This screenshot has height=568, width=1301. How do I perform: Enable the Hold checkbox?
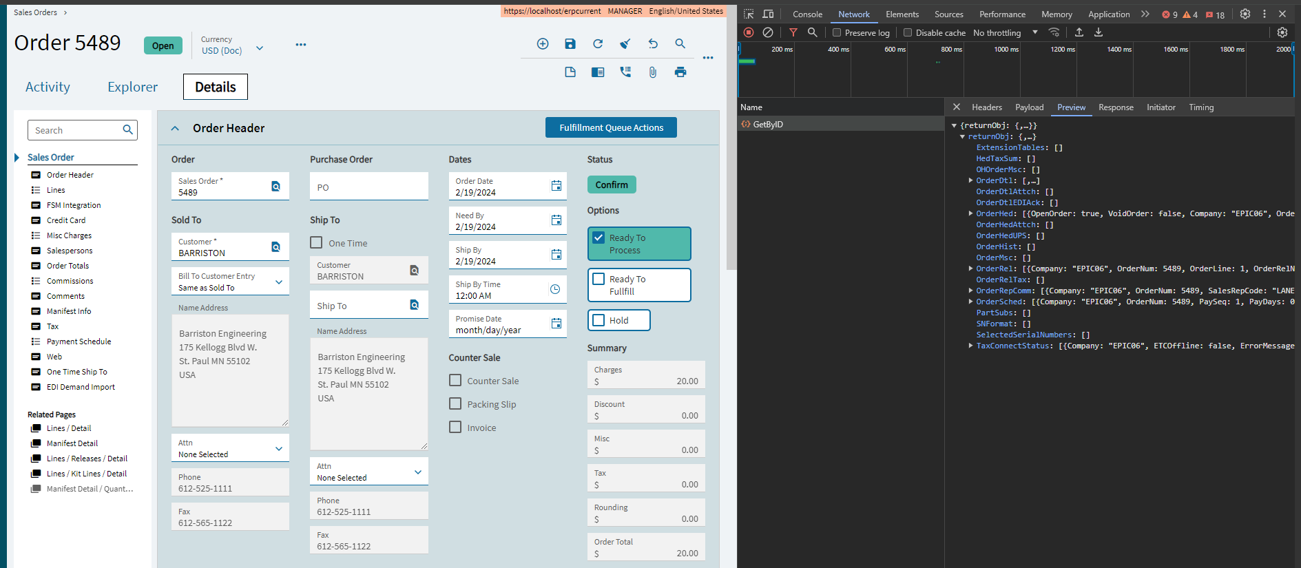[x=599, y=320]
